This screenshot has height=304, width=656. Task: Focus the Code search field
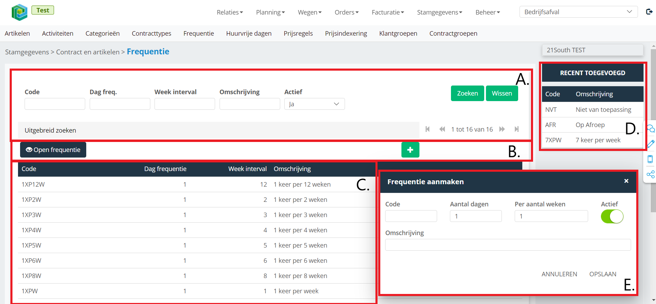[x=55, y=104]
